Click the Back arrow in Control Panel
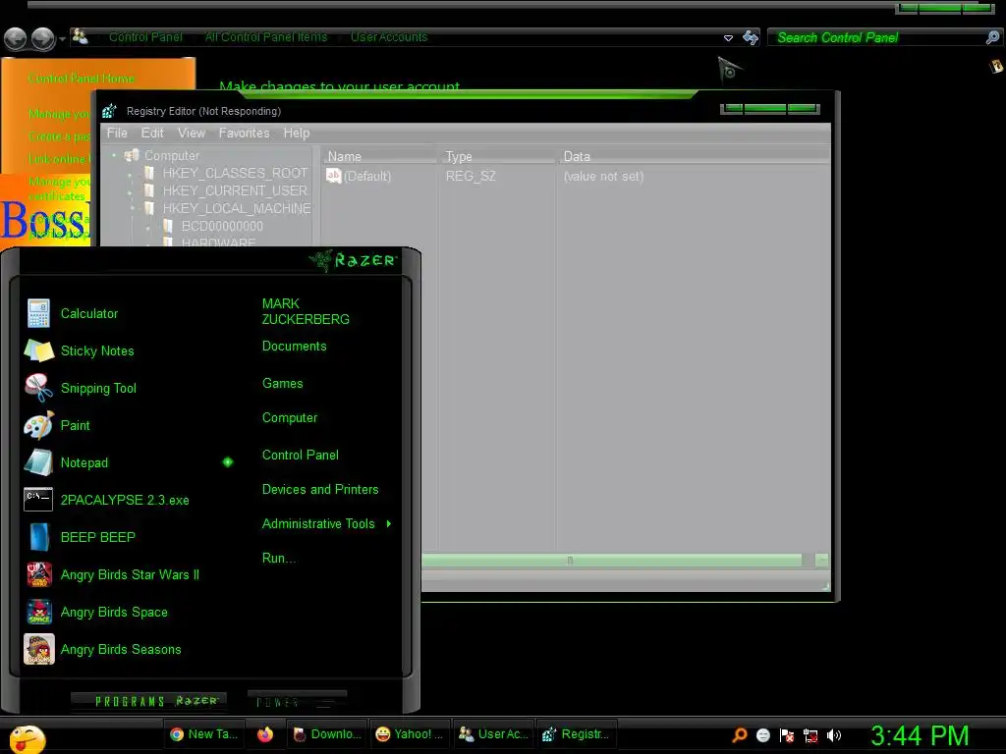This screenshot has width=1006, height=754. tap(16, 38)
